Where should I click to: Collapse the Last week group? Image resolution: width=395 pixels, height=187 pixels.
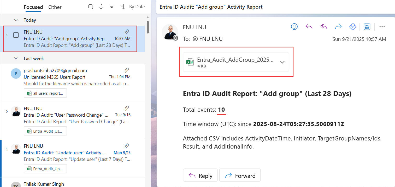pyautogui.click(x=16, y=59)
